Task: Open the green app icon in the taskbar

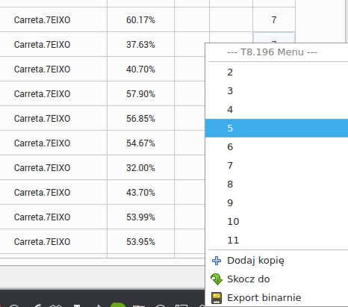Action: click(x=118, y=305)
